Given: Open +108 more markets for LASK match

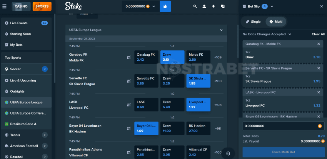Looking at the screenshot, I should [218, 105].
